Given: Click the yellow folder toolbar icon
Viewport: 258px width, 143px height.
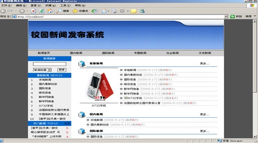Looking at the screenshot, I should 133,11.
